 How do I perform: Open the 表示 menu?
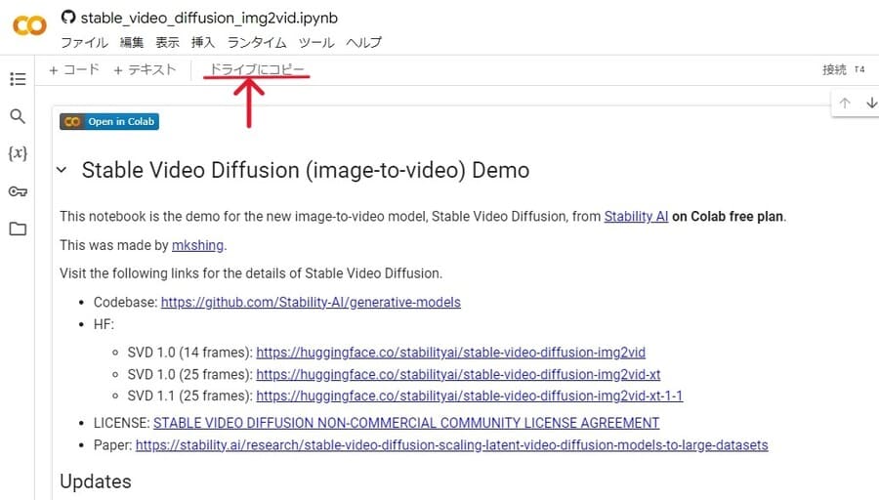point(167,43)
